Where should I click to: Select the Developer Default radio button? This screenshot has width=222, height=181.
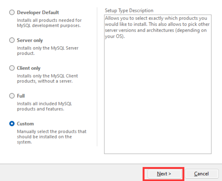(12, 12)
